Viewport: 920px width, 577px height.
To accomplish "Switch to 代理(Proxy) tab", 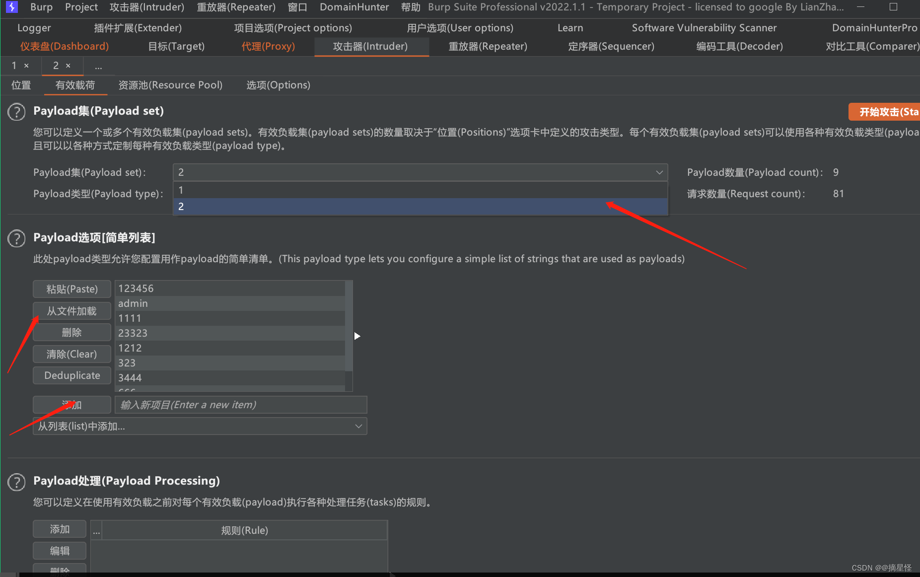I will coord(268,46).
